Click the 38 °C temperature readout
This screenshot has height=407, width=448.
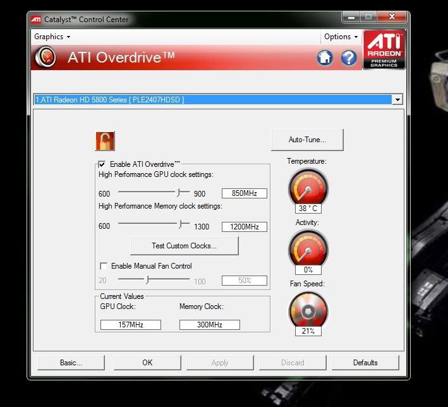point(308,209)
